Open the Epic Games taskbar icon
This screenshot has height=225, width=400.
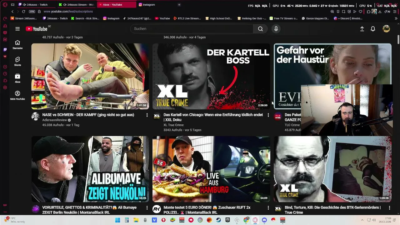pos(228,220)
